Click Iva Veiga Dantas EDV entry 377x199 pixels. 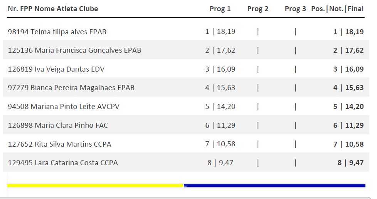[56, 69]
